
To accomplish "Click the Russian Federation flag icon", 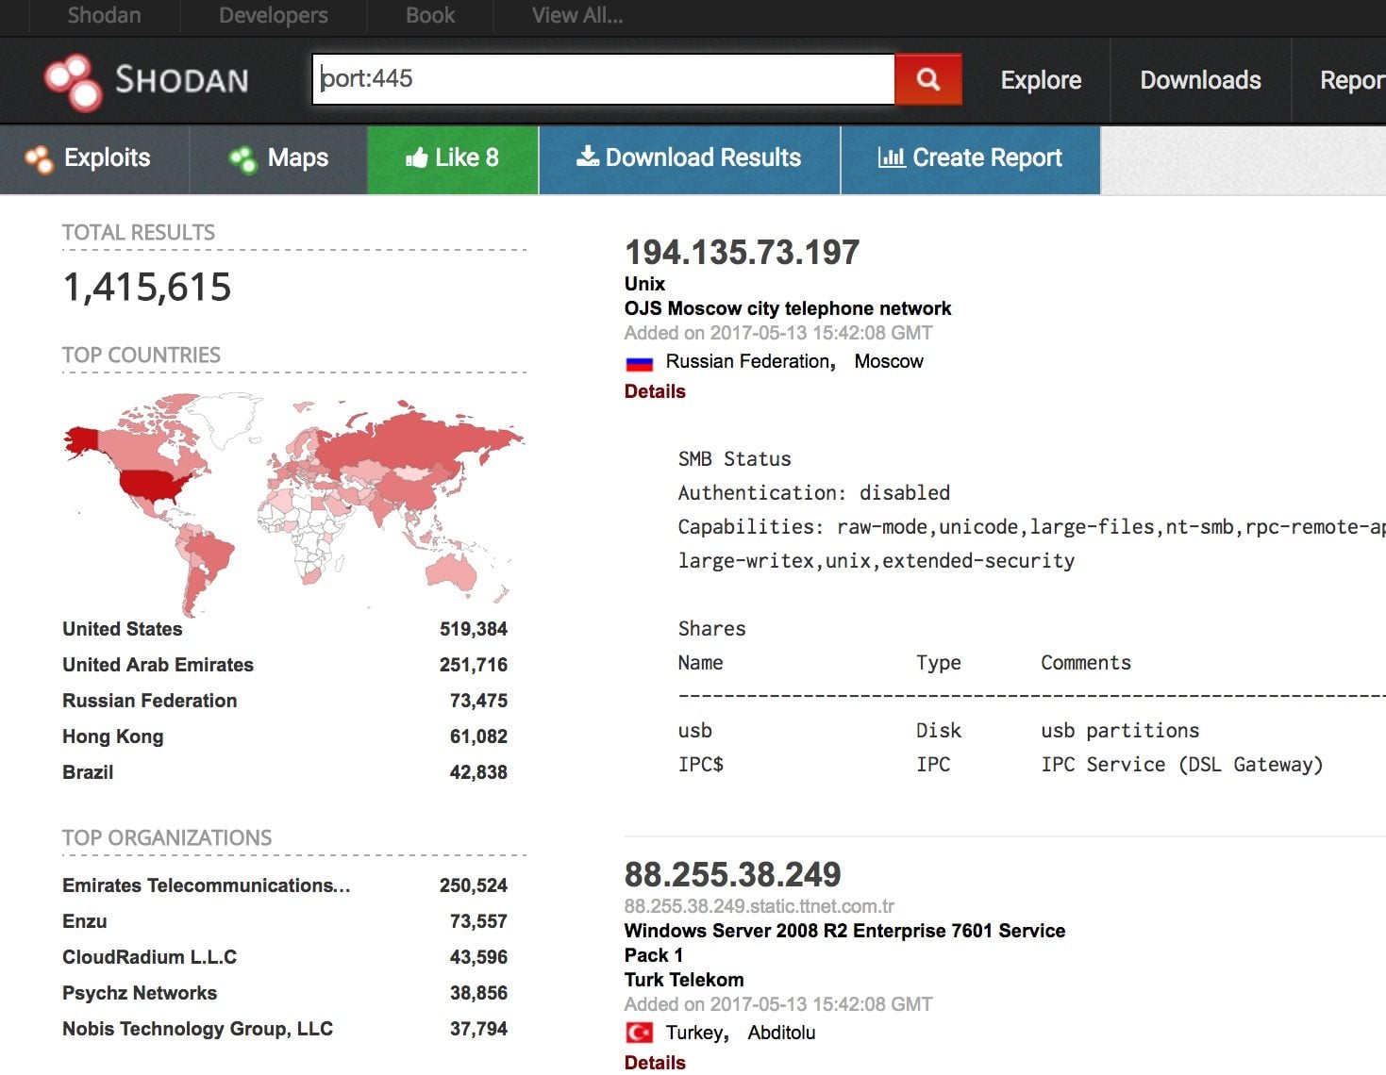I will point(639,363).
